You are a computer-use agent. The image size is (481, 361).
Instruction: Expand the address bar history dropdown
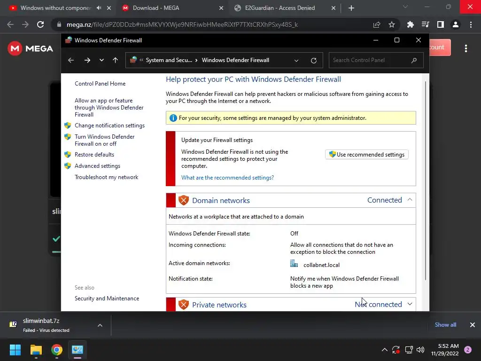click(x=296, y=61)
